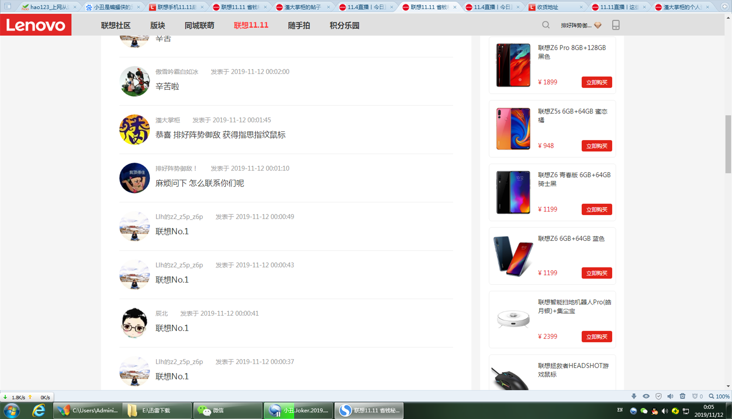Open avatar of user 傲雪吟霜白如冰

coord(134,81)
